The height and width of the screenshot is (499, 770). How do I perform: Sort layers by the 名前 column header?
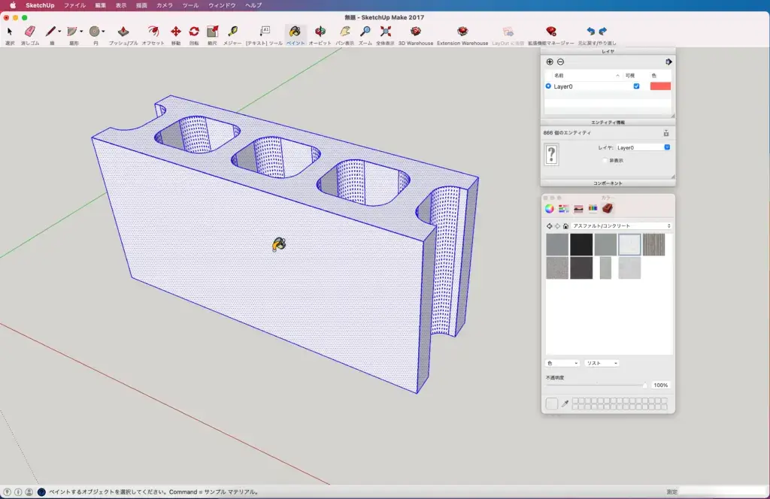point(559,76)
